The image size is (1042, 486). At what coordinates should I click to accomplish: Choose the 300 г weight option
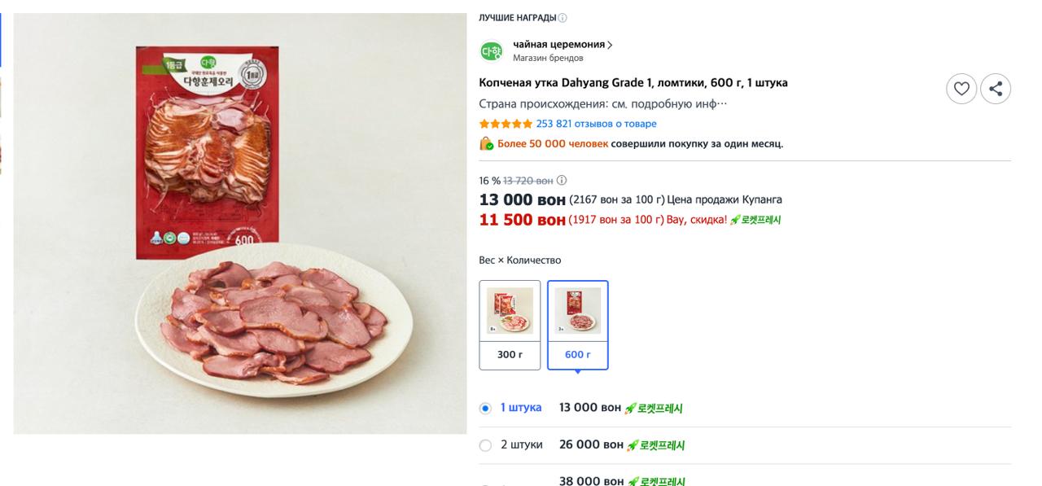coord(510,325)
